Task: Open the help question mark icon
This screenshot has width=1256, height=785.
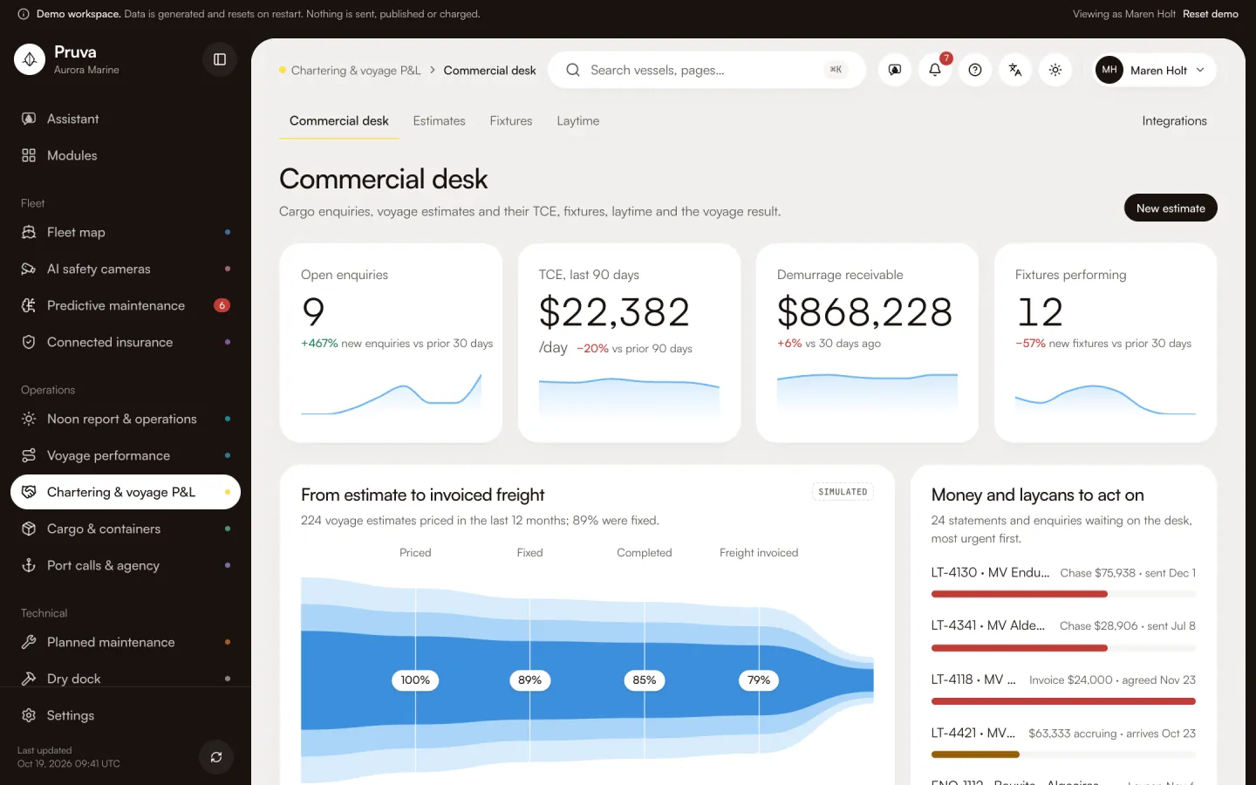Action: point(975,70)
